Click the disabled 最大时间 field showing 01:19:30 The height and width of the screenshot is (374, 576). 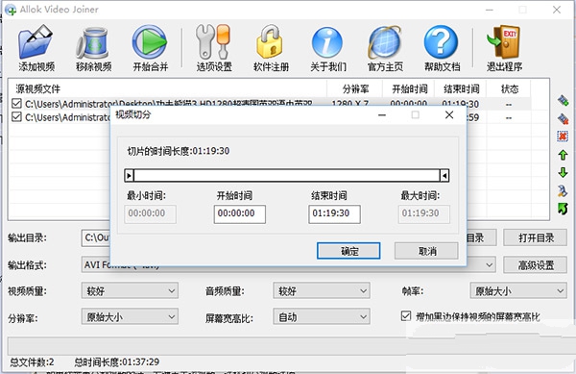point(424,214)
